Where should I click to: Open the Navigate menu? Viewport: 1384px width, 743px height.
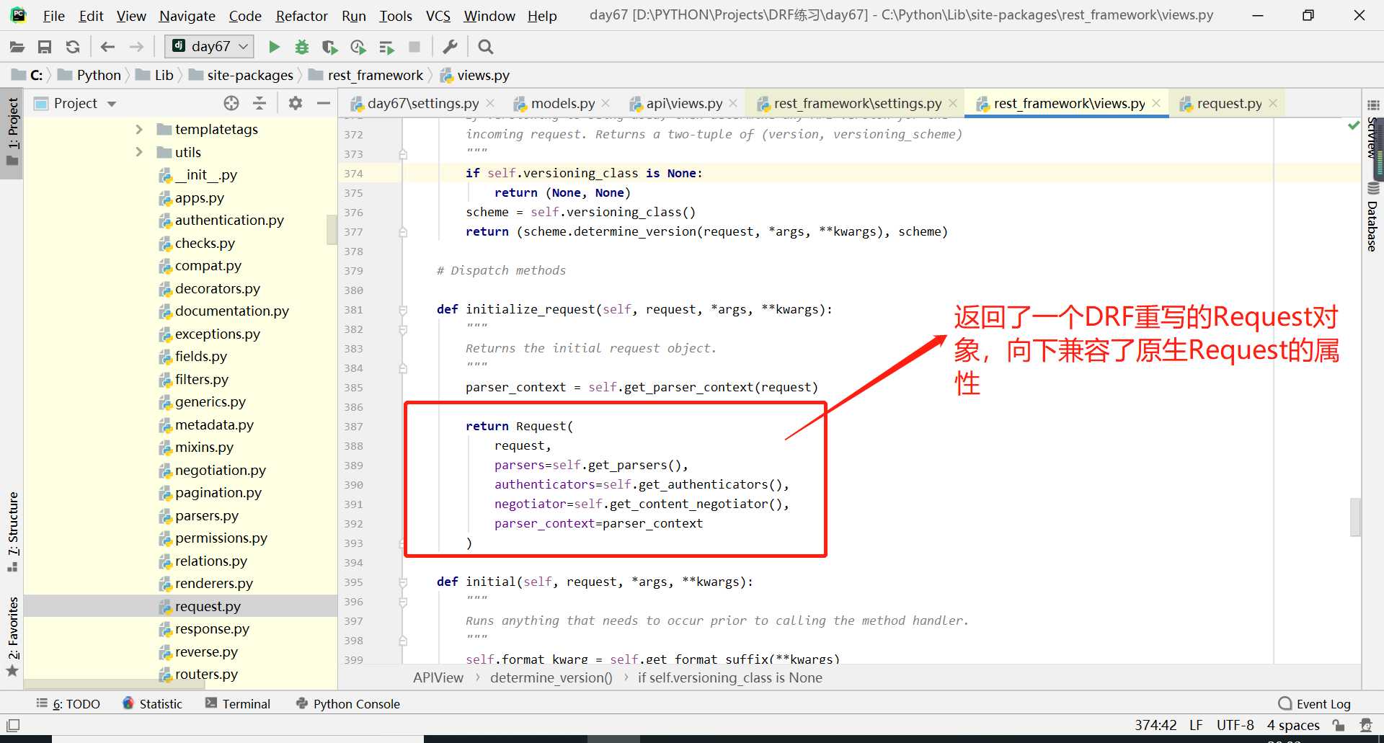[x=187, y=16]
